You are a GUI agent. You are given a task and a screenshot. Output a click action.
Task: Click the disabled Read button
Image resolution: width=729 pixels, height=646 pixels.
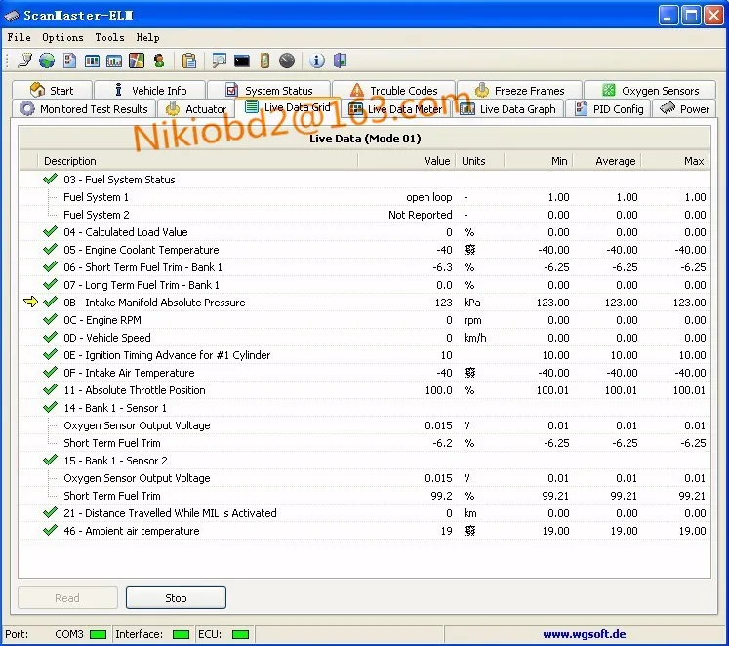click(x=67, y=597)
